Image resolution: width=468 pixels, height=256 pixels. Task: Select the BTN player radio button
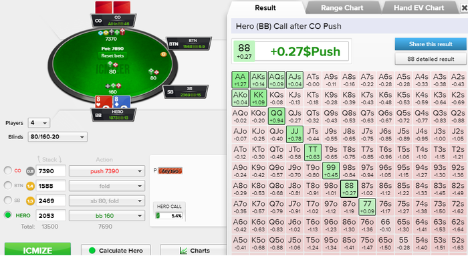[x=8, y=185]
